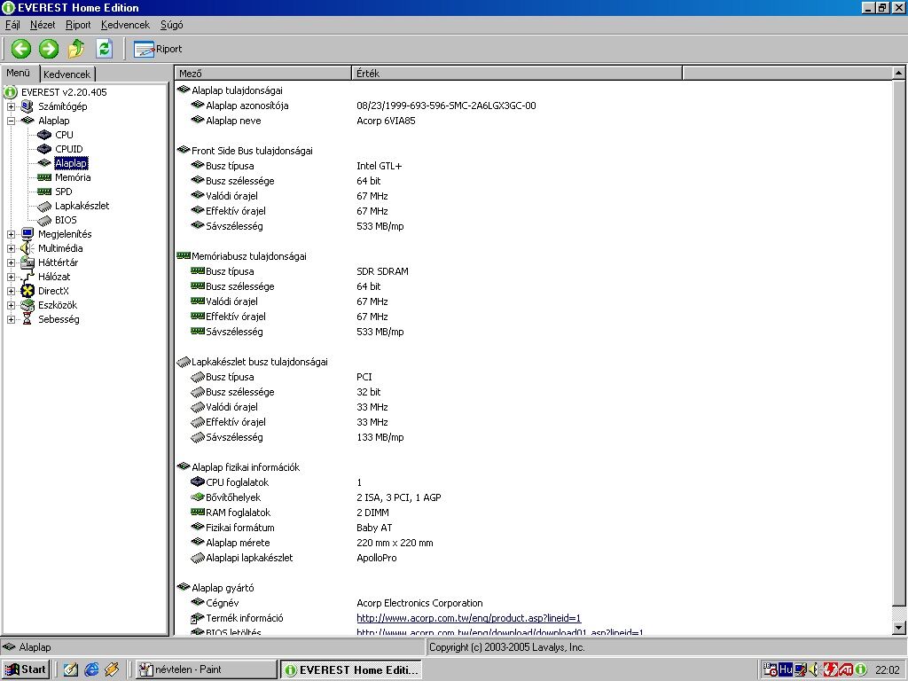Expand the Háttértár tree node
The height and width of the screenshot is (681, 908).
(x=11, y=262)
